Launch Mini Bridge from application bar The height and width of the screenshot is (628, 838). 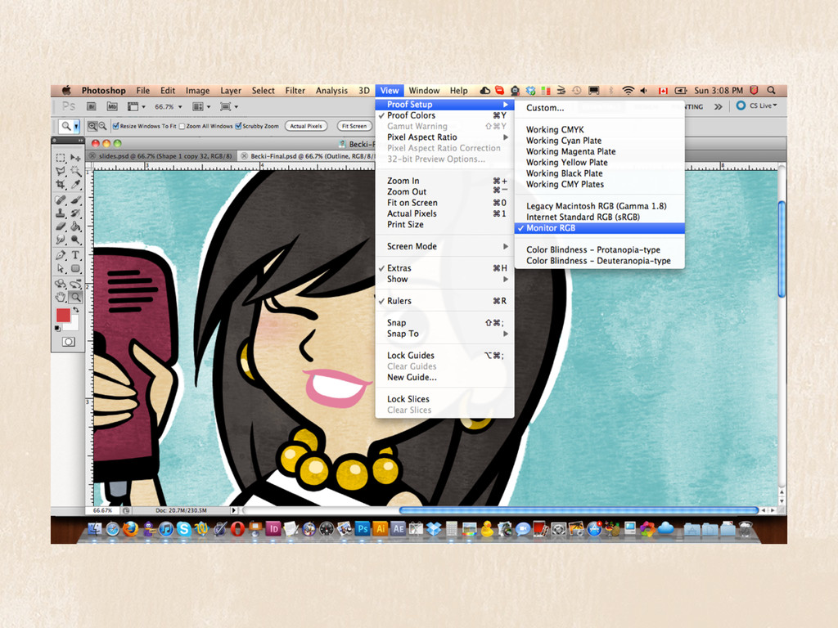click(x=111, y=106)
